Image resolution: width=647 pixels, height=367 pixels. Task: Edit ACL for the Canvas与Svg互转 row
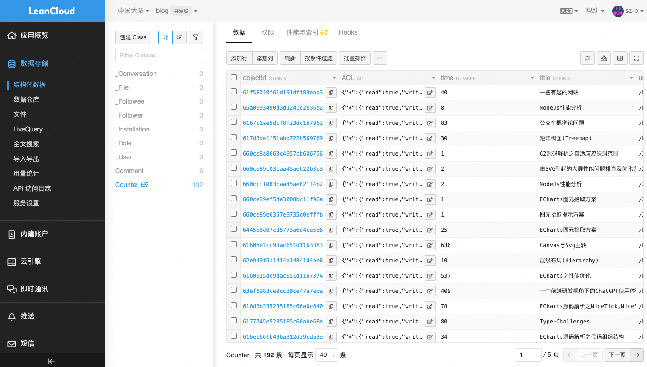tap(430, 245)
